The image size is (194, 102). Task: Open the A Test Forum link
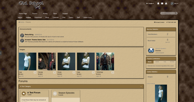pyautogui.click(x=34, y=93)
